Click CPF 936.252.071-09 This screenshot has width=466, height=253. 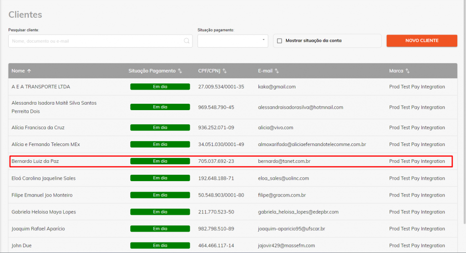pyautogui.click(x=216, y=127)
